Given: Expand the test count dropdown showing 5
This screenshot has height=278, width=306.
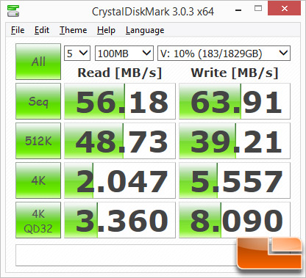Looking at the screenshot, I should coord(77,53).
